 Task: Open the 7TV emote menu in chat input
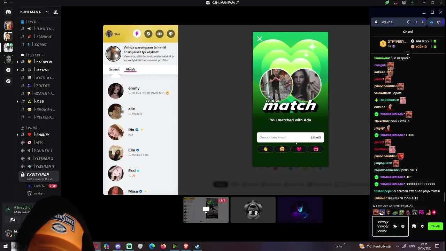(x=395, y=226)
